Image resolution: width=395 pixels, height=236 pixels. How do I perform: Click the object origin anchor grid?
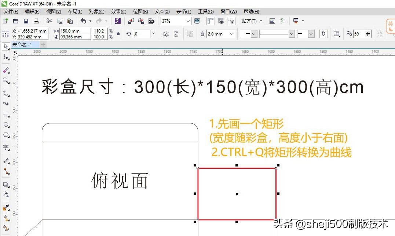[6, 34]
